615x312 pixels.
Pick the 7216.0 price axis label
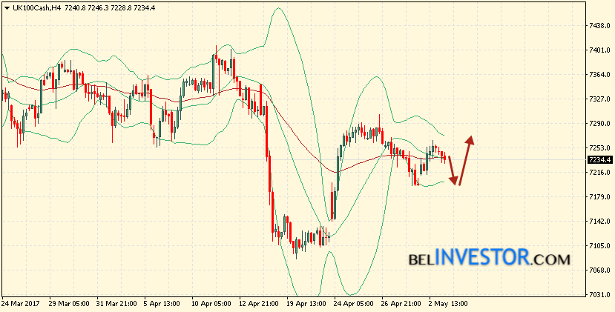click(x=599, y=173)
